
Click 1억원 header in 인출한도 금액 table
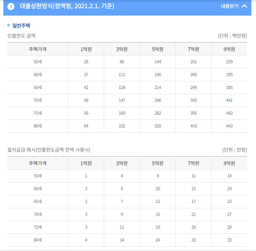(86, 49)
